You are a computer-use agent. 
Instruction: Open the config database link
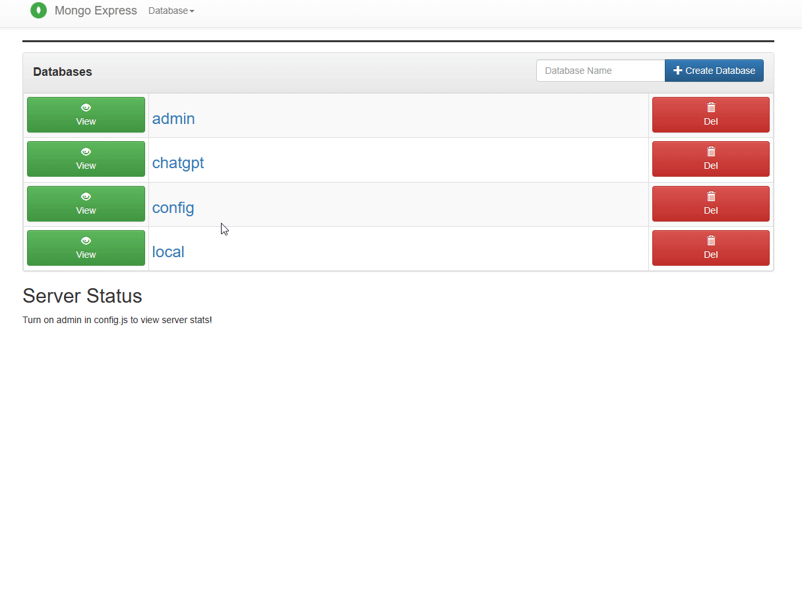click(x=173, y=208)
